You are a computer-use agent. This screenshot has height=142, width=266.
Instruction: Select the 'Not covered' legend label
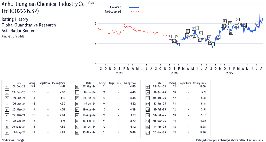113,11
